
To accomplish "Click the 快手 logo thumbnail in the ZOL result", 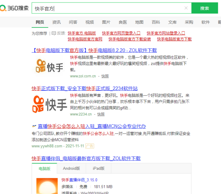I will pyautogui.click(x=49, y=66).
